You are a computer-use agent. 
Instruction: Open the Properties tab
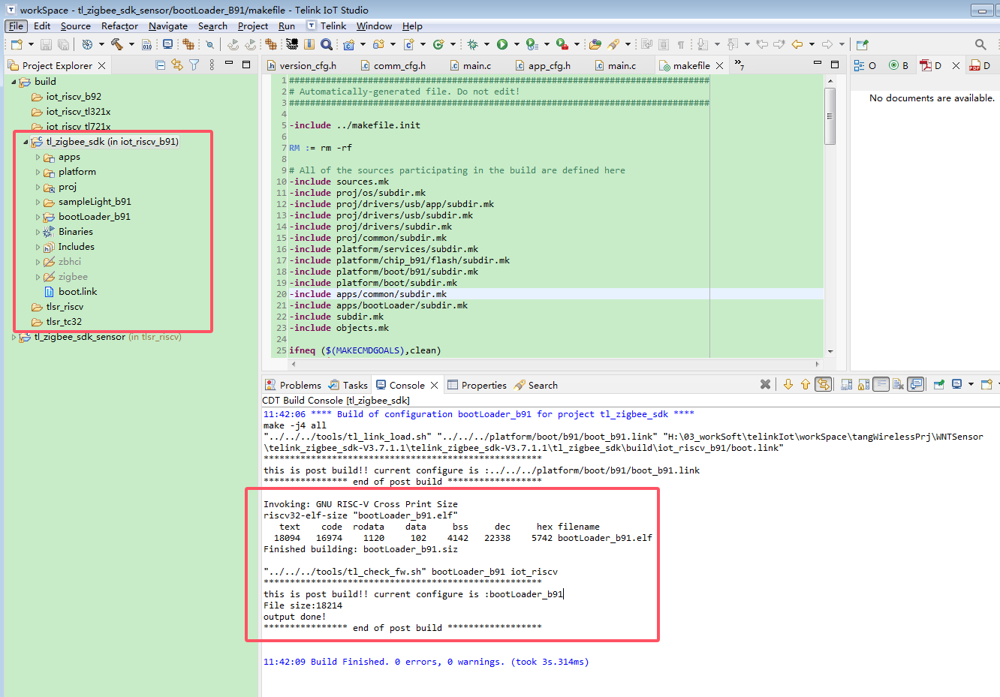pos(477,385)
